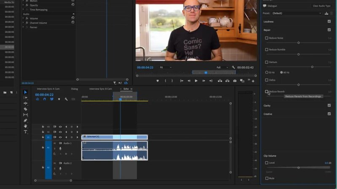
Task: Click the Reduce Noise amount slider
Action: pos(299,43)
